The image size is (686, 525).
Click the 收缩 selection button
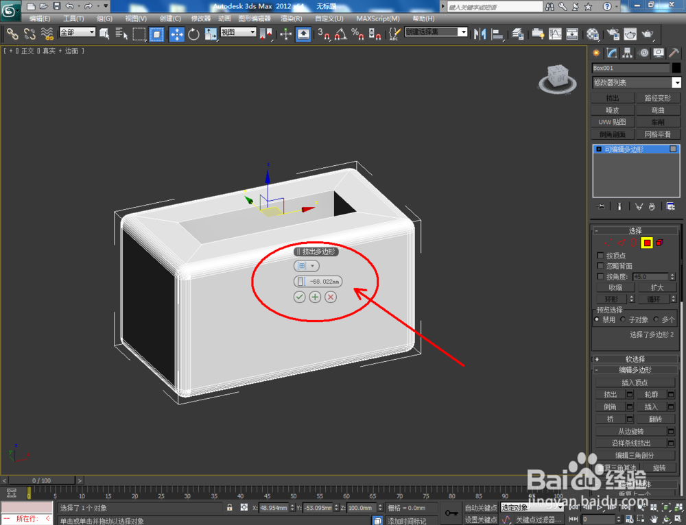click(x=615, y=287)
